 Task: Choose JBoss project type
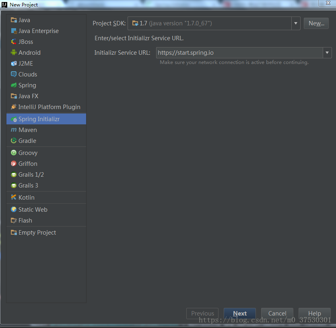point(46,42)
